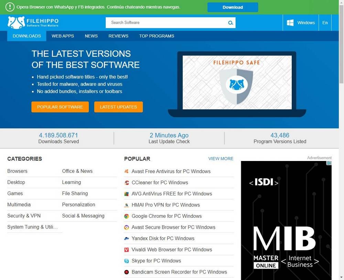
Task: Open the TOP PROGRAMS section
Action: pyautogui.click(x=157, y=36)
